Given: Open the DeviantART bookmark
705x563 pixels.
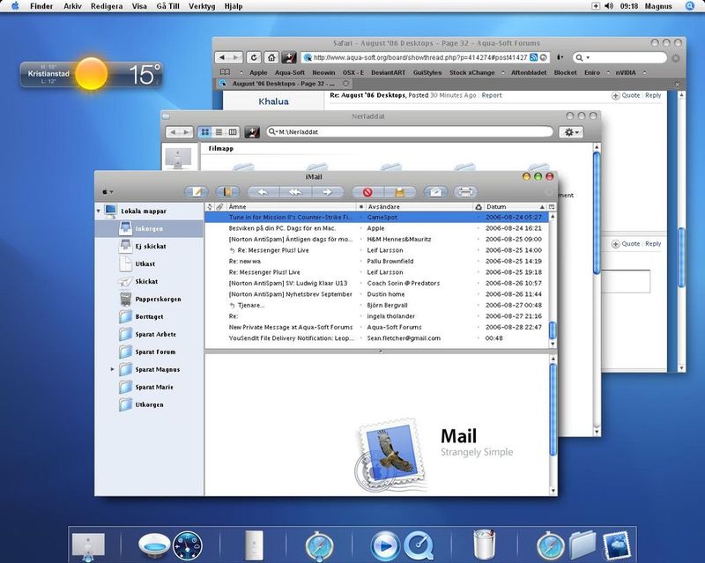Looking at the screenshot, I should click(x=388, y=72).
